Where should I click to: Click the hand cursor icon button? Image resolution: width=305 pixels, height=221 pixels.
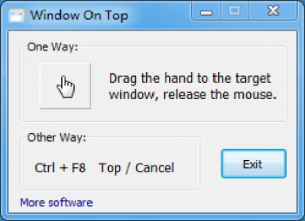pos(65,86)
